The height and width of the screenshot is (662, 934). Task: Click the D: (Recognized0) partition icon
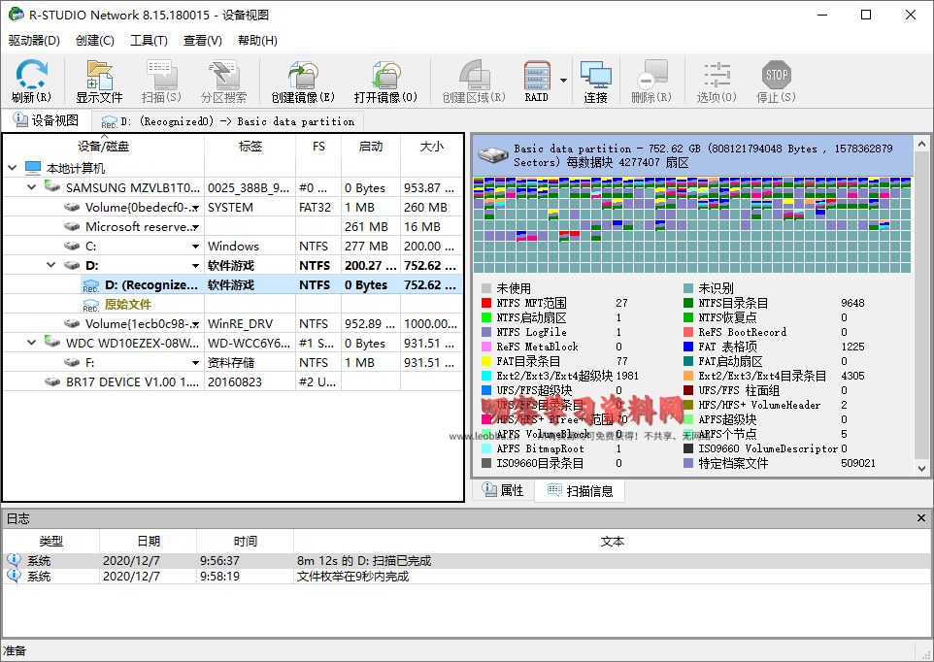tap(91, 285)
